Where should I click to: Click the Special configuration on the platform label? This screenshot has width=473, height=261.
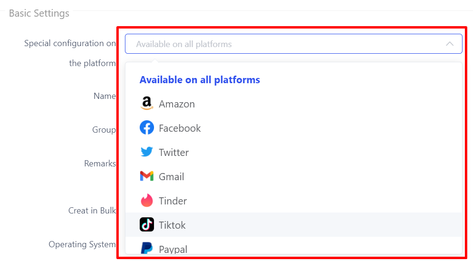[70, 53]
